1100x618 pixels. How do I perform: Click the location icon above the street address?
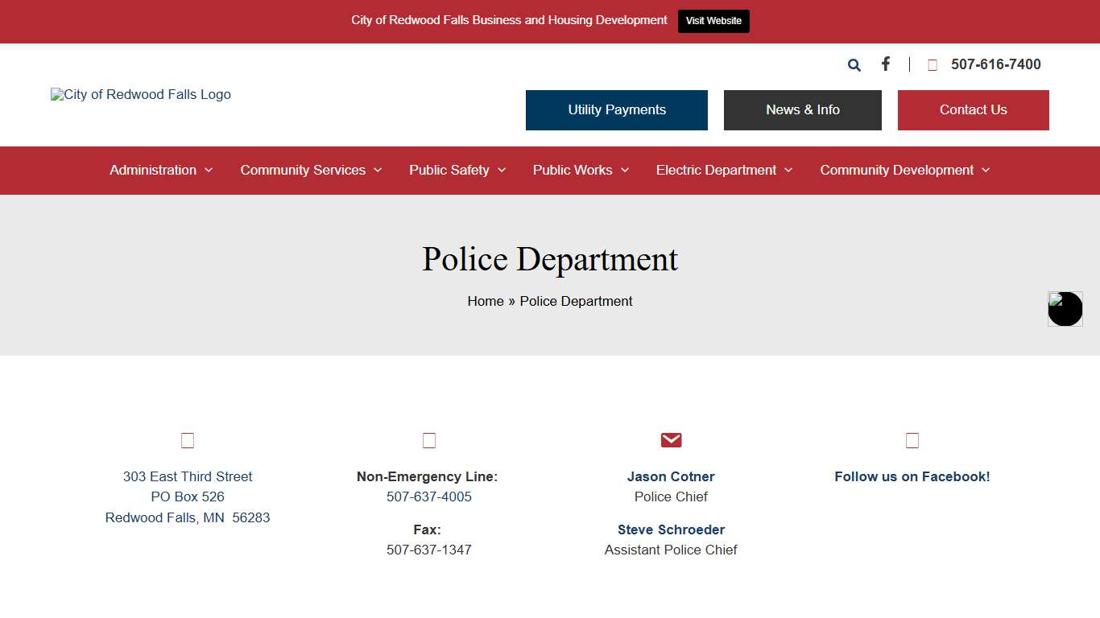187,440
